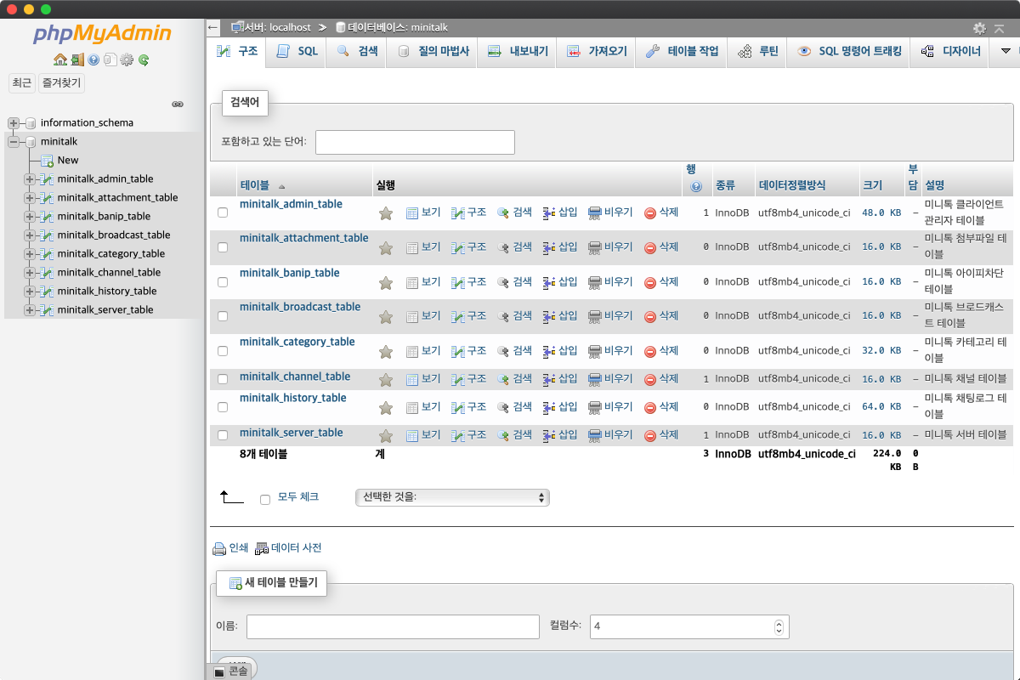This screenshot has width=1020, height=680.
Task: Open the 디자이너 tab
Action: 950,52
